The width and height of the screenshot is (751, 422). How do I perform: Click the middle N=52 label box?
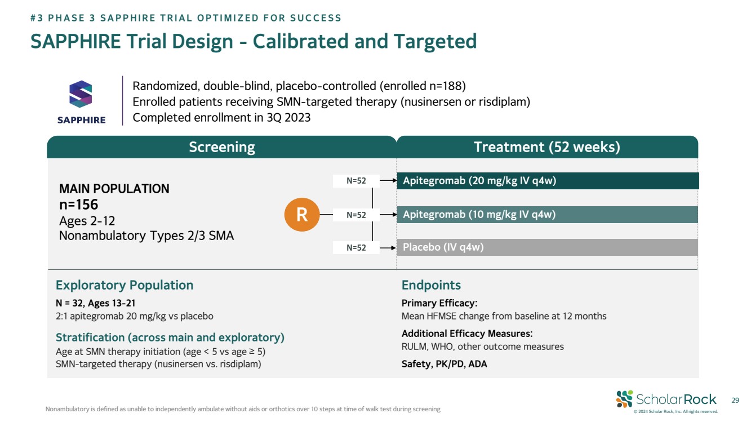[x=356, y=215]
